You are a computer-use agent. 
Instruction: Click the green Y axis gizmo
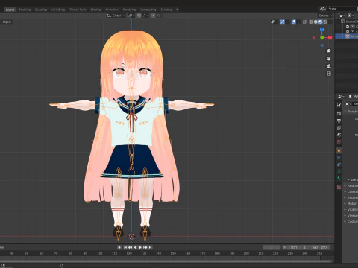click(x=322, y=37)
